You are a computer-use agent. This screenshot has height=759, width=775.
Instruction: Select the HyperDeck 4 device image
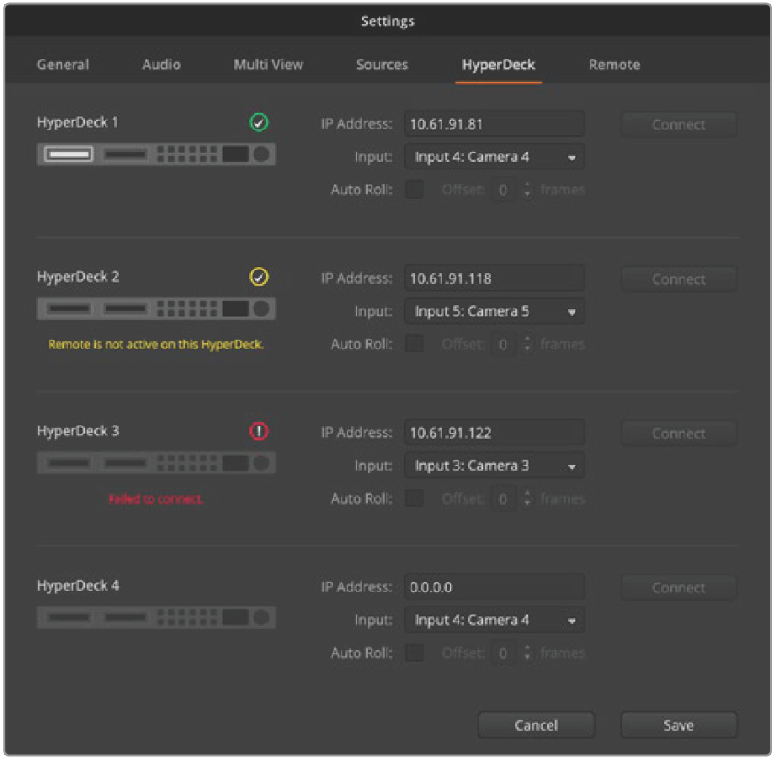pos(156,618)
